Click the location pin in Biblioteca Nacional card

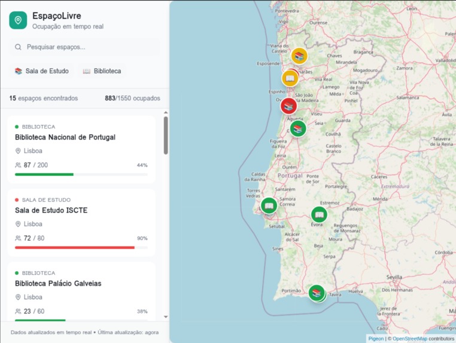click(x=18, y=151)
